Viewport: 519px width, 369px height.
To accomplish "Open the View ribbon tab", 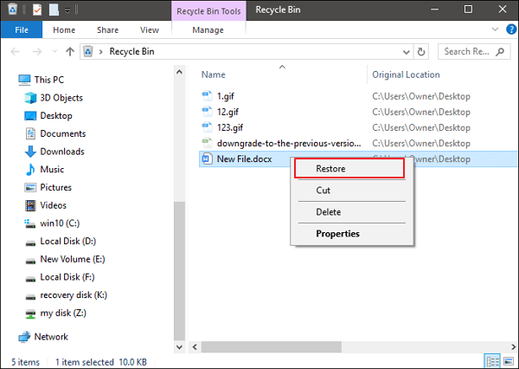I will click(149, 29).
